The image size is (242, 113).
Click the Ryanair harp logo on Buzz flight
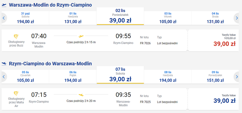[x=16, y=36]
